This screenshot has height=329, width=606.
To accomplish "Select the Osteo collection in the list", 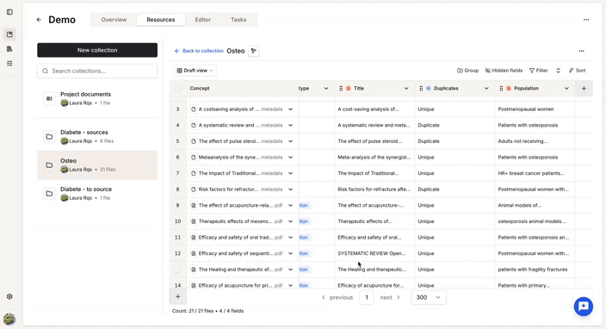I will (97, 165).
